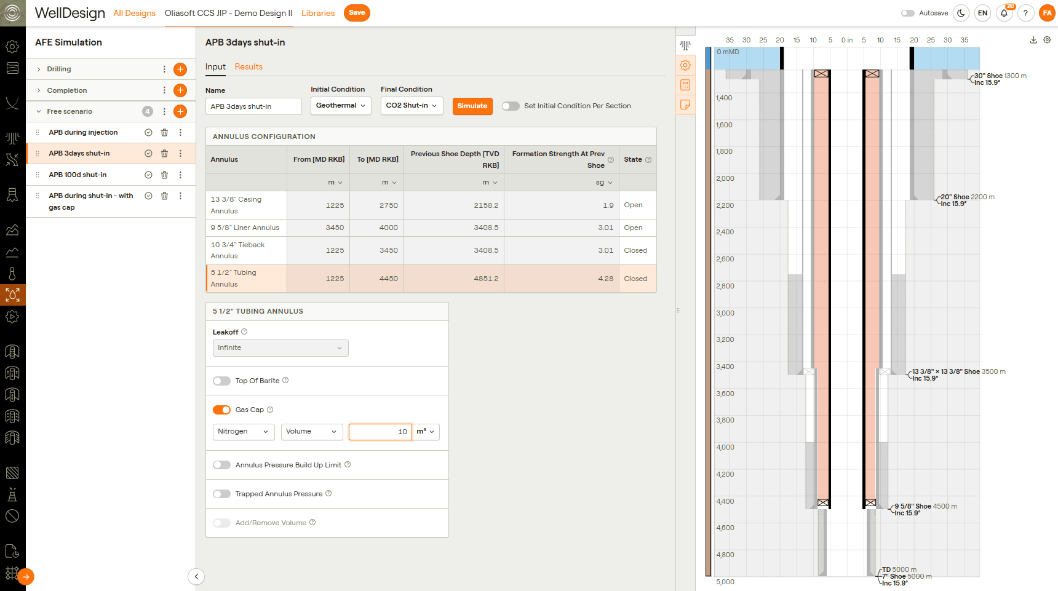Enable Set Initial Condition Per Section
The width and height of the screenshot is (1058, 591).
[511, 106]
